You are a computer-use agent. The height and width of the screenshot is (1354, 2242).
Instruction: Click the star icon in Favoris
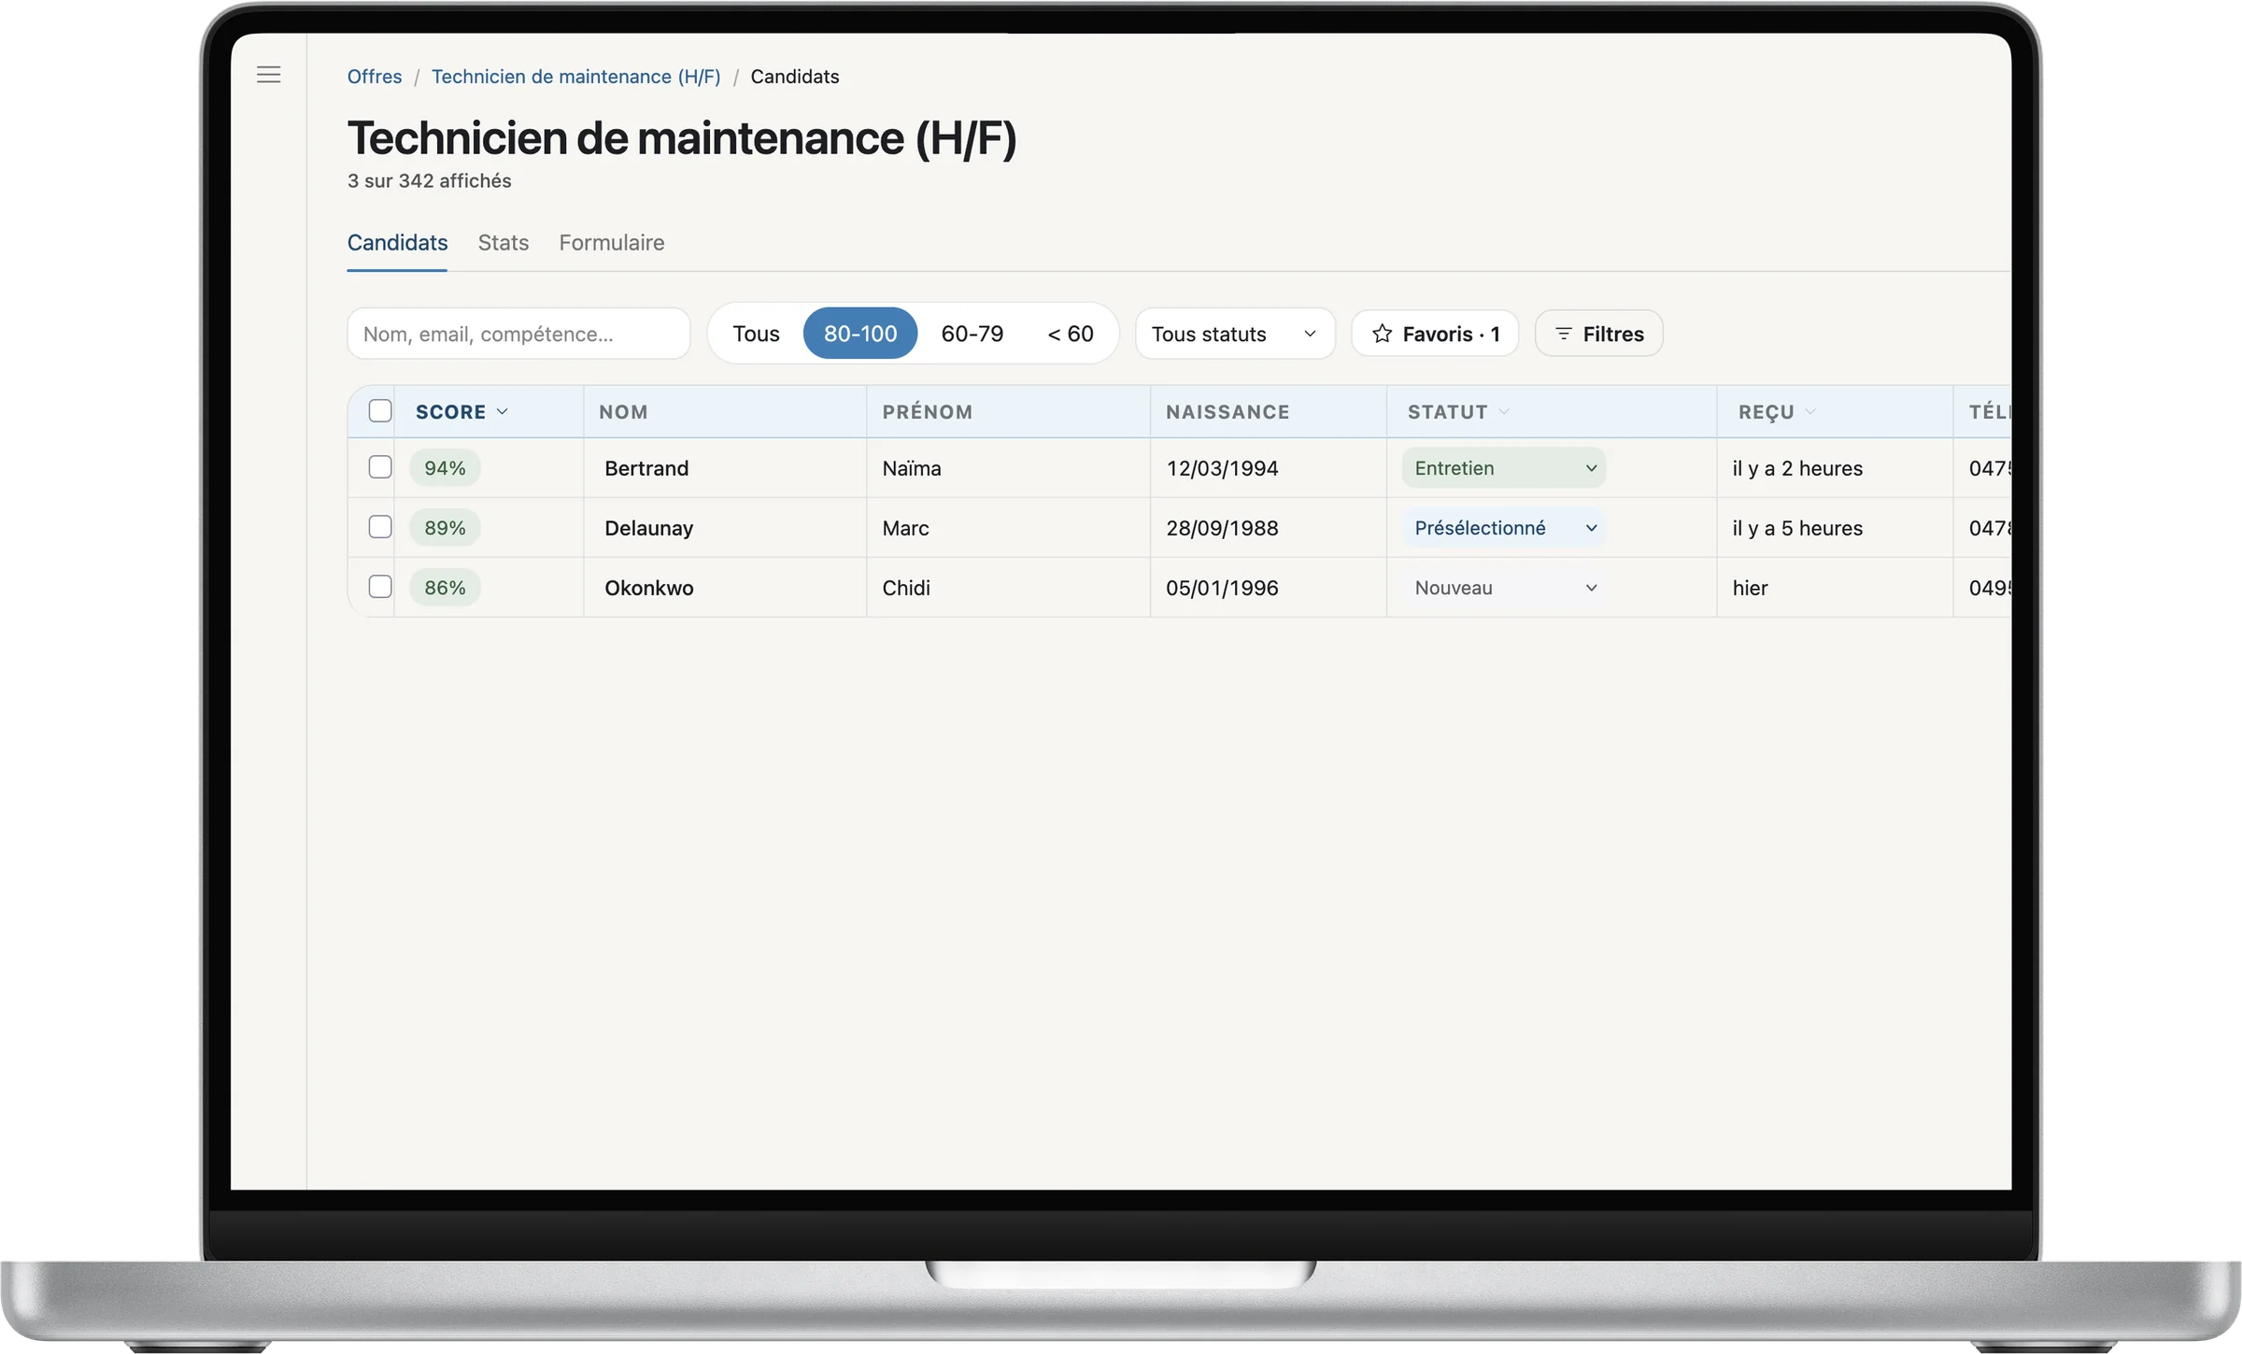click(x=1382, y=334)
